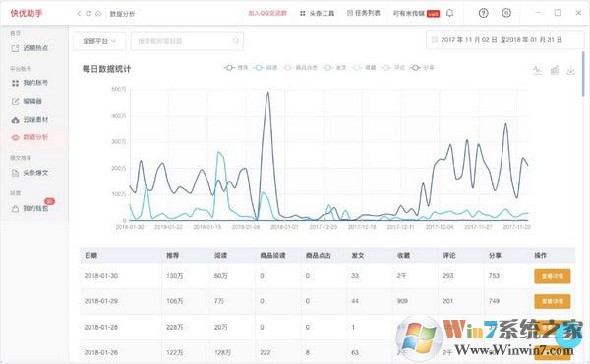Click the search magnifier icon

pyautogui.click(x=236, y=41)
